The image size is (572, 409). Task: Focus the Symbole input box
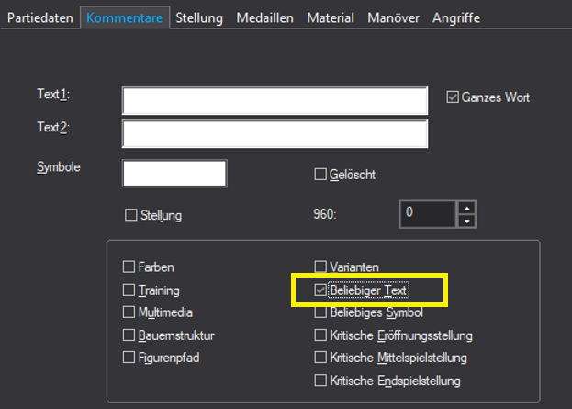tap(174, 173)
